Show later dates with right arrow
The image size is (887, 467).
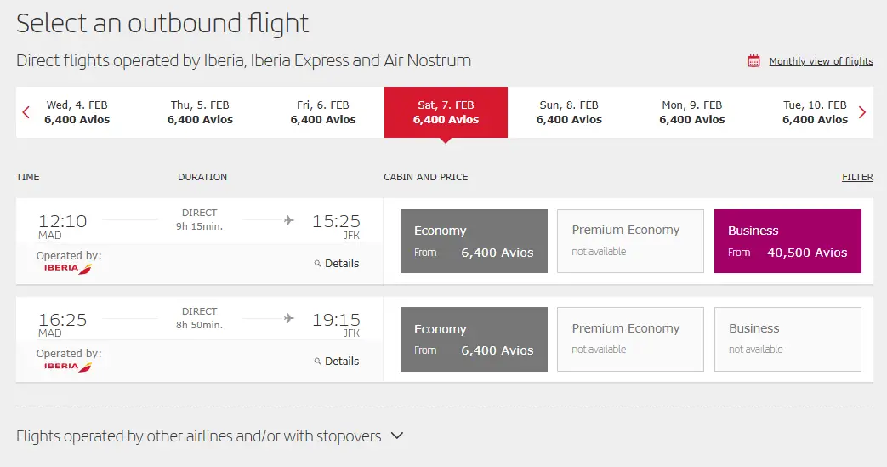pyautogui.click(x=862, y=112)
